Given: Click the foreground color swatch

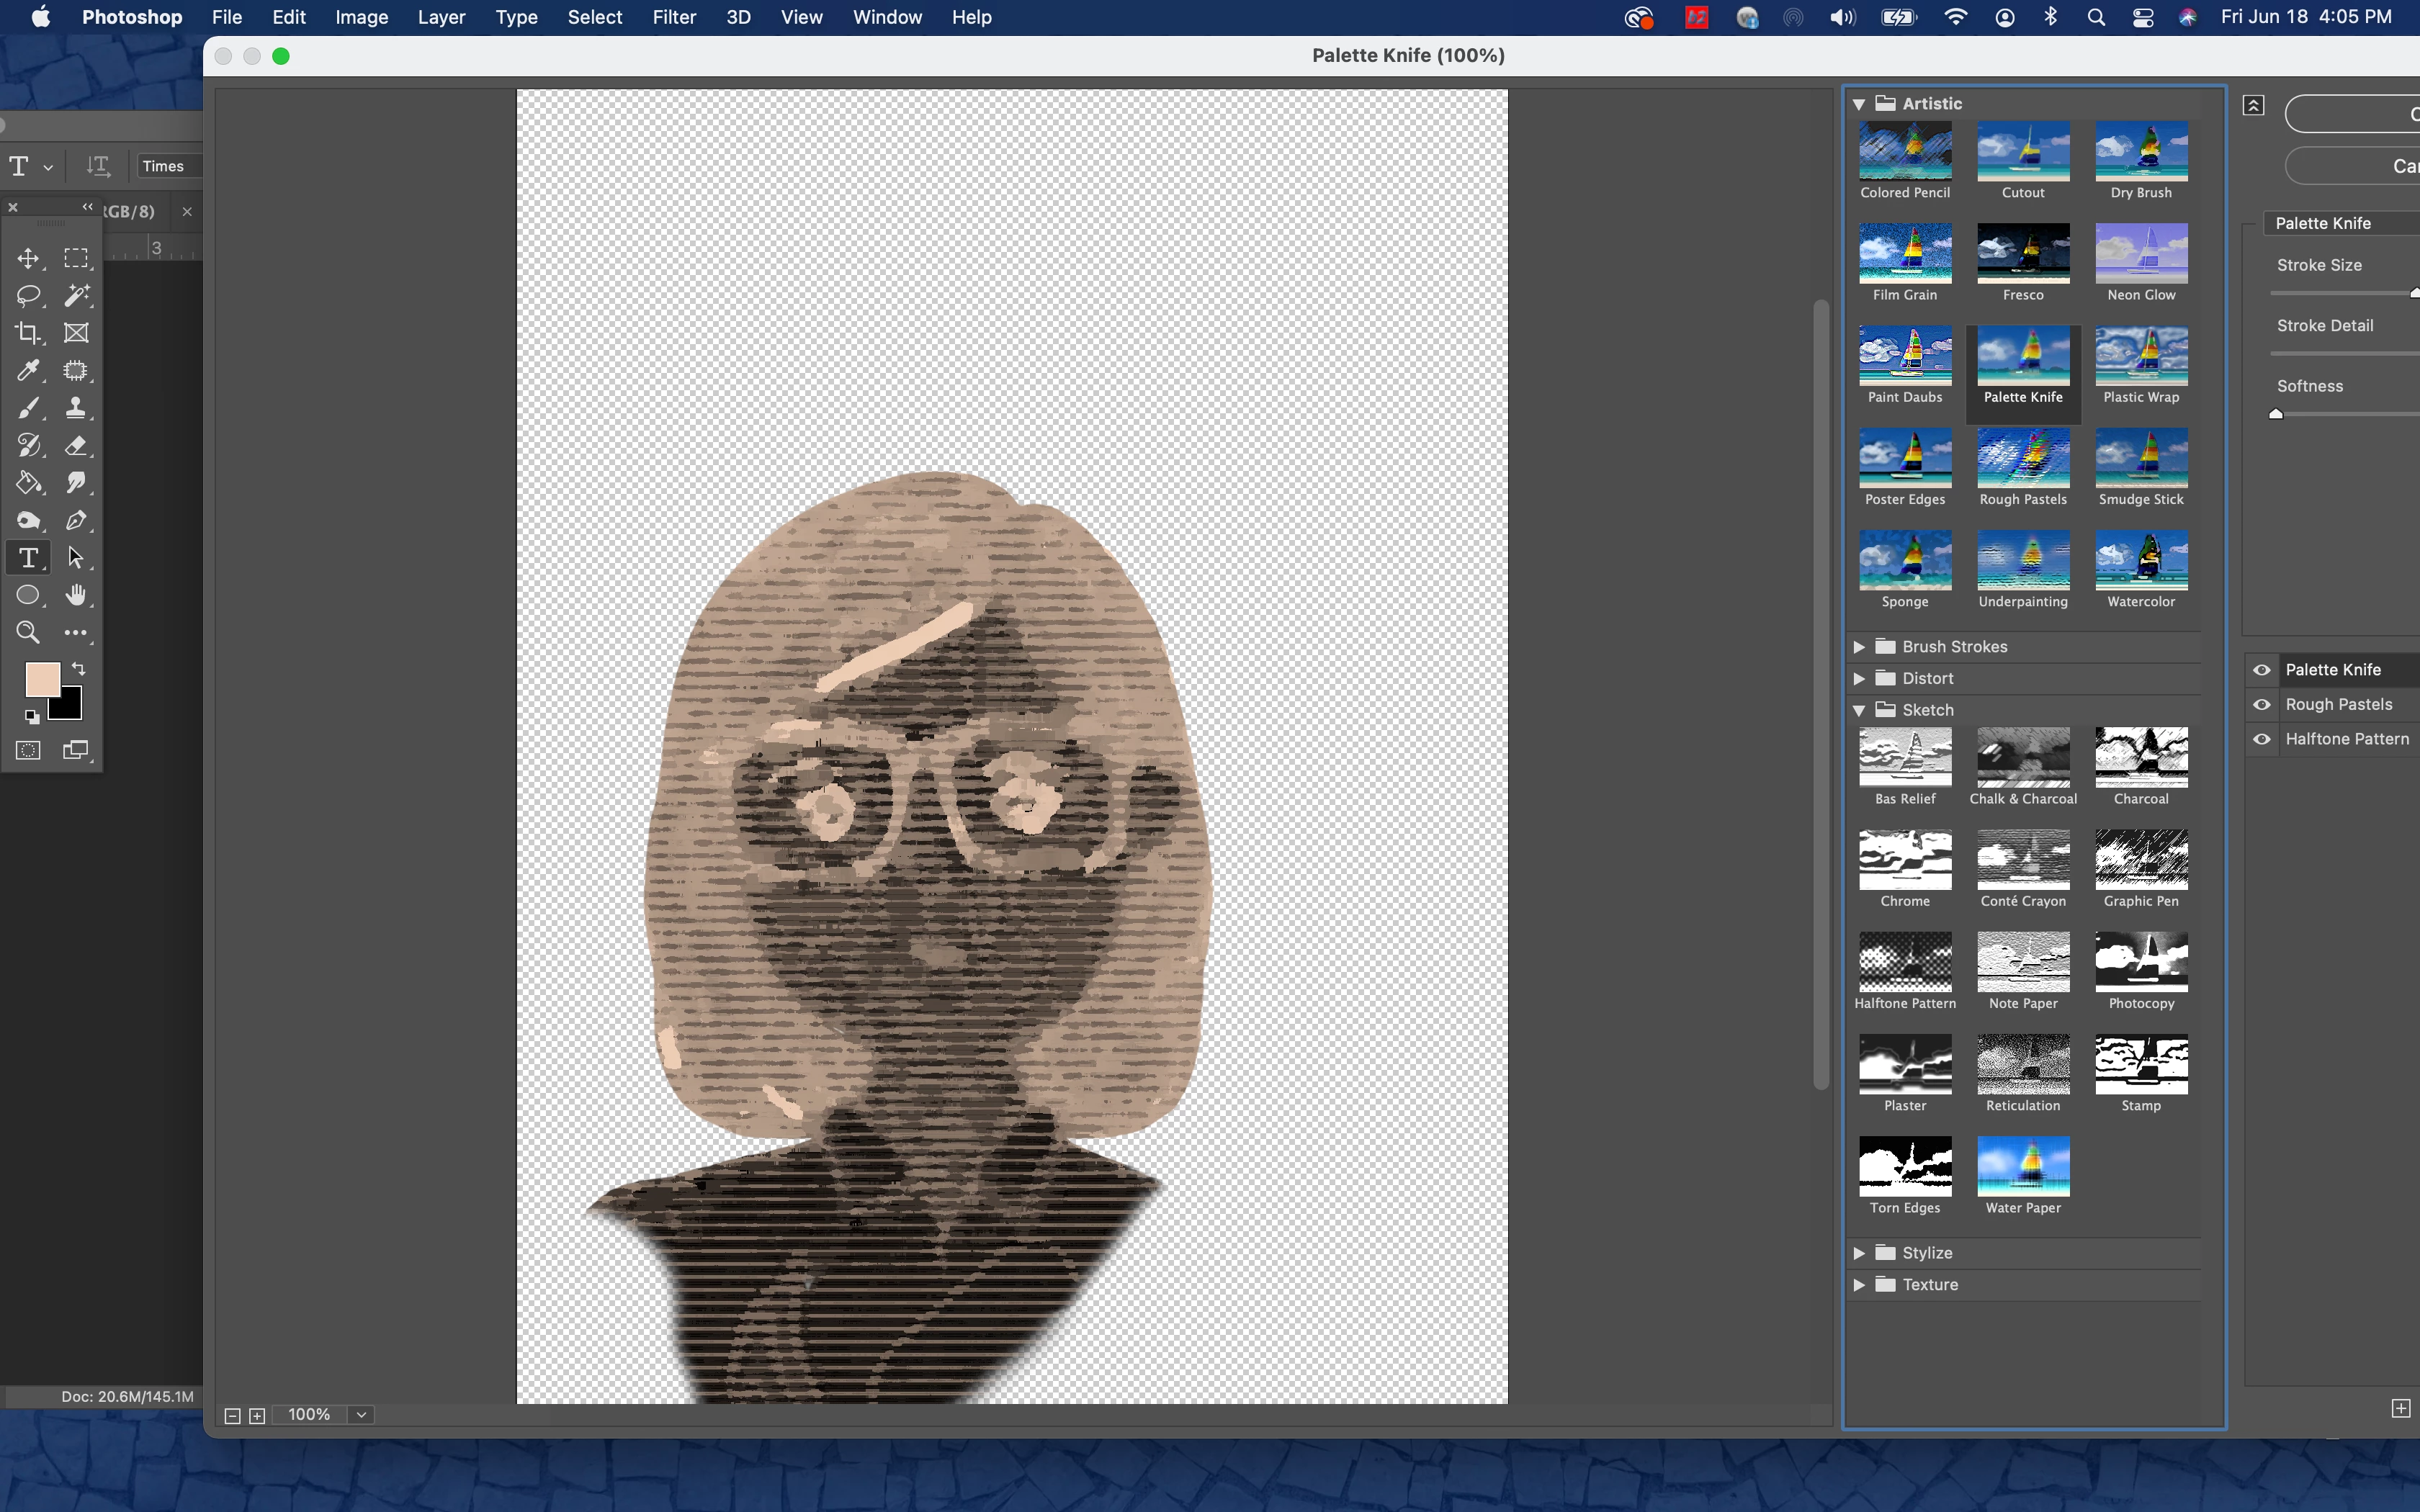Looking at the screenshot, I should point(41,679).
